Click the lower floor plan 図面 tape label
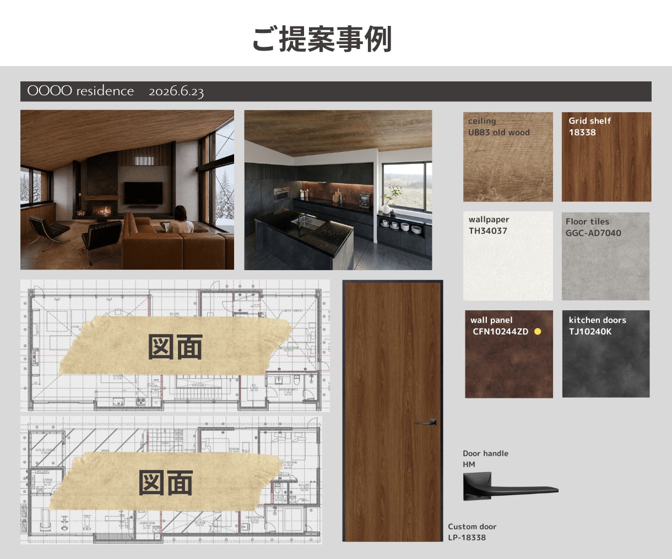This screenshot has width=672, height=559. click(165, 483)
